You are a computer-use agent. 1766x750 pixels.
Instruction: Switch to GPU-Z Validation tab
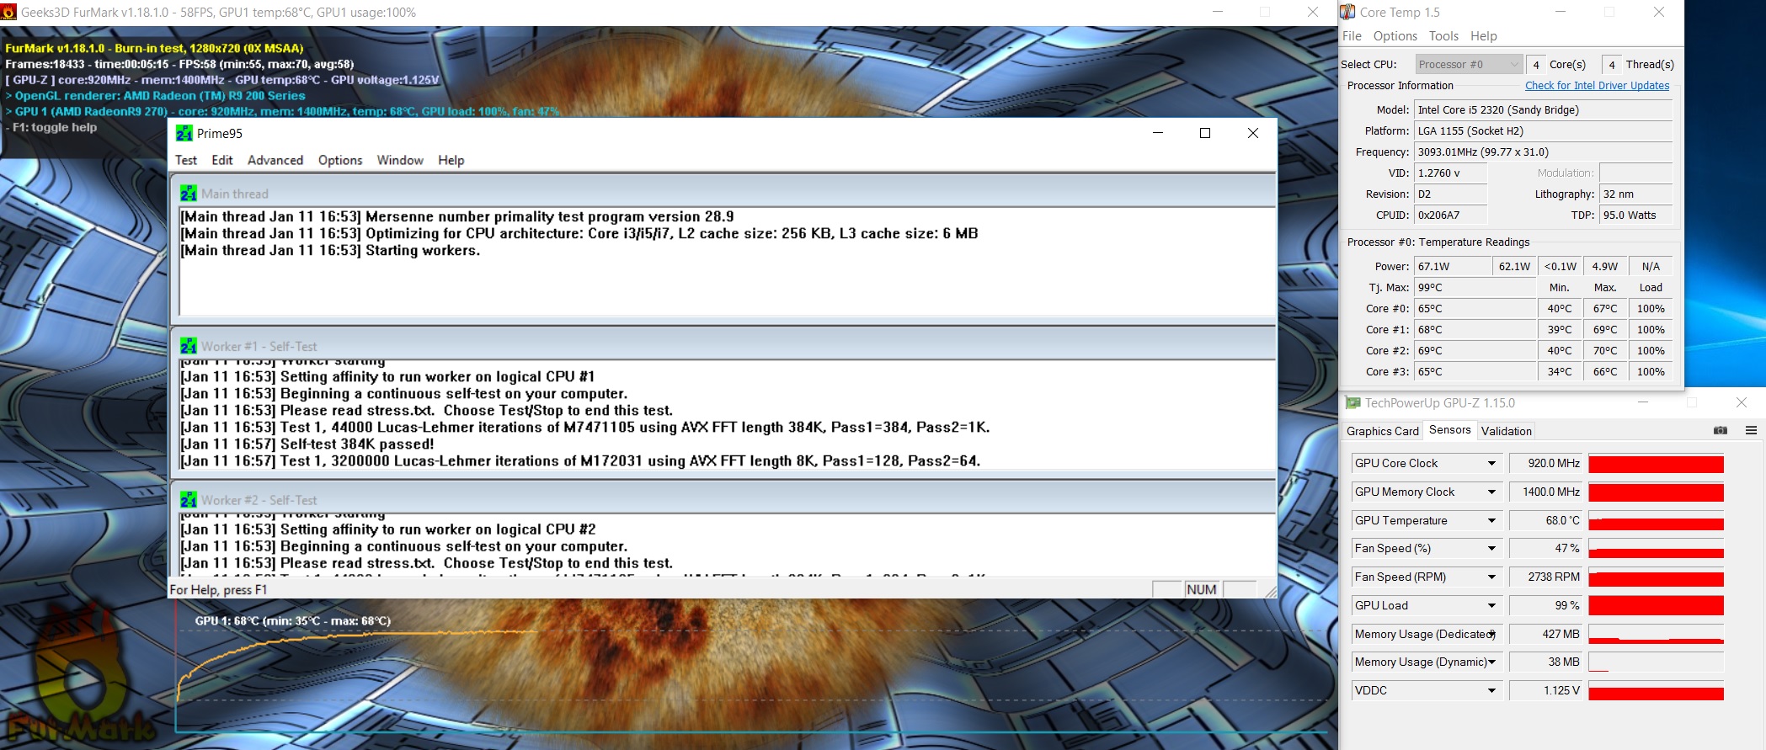1506,431
